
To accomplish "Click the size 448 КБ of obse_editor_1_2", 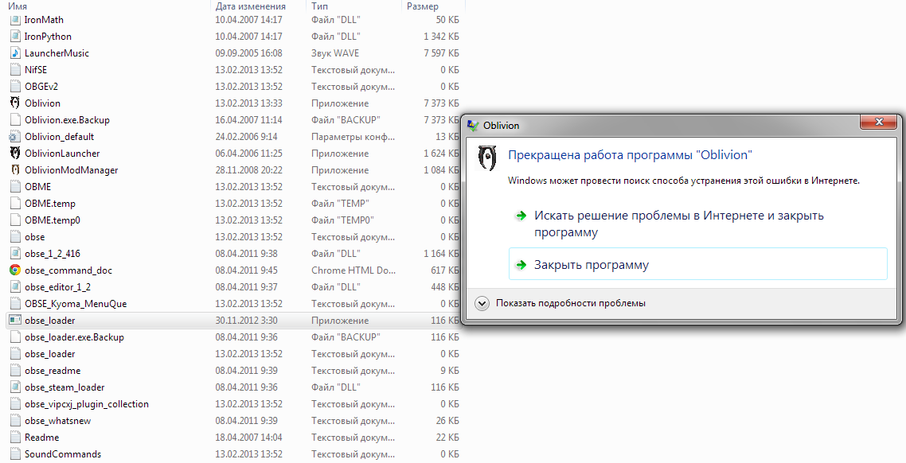I will (445, 287).
